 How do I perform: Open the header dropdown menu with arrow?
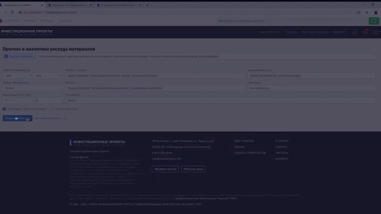pyautogui.click(x=339, y=32)
